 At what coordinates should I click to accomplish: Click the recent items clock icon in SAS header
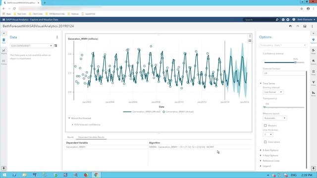(283, 20)
